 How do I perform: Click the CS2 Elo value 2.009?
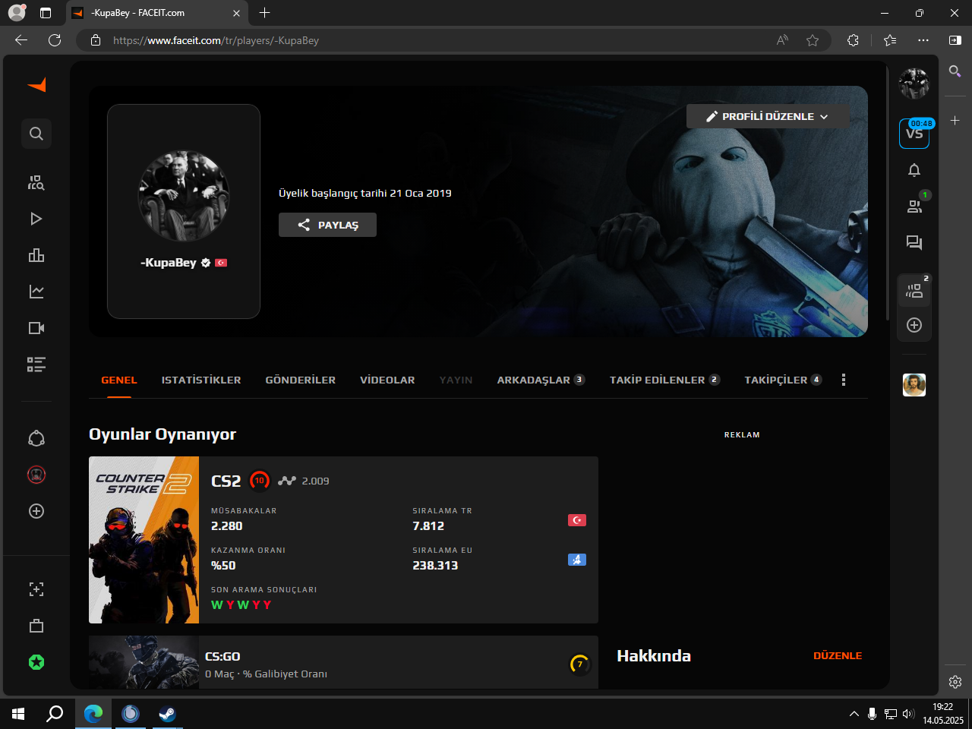tap(315, 481)
